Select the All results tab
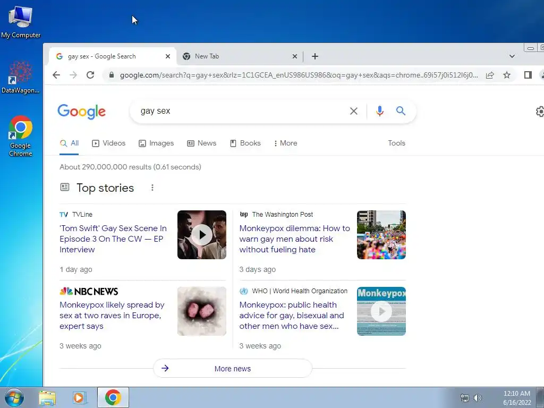The width and height of the screenshot is (544, 408). click(x=70, y=143)
